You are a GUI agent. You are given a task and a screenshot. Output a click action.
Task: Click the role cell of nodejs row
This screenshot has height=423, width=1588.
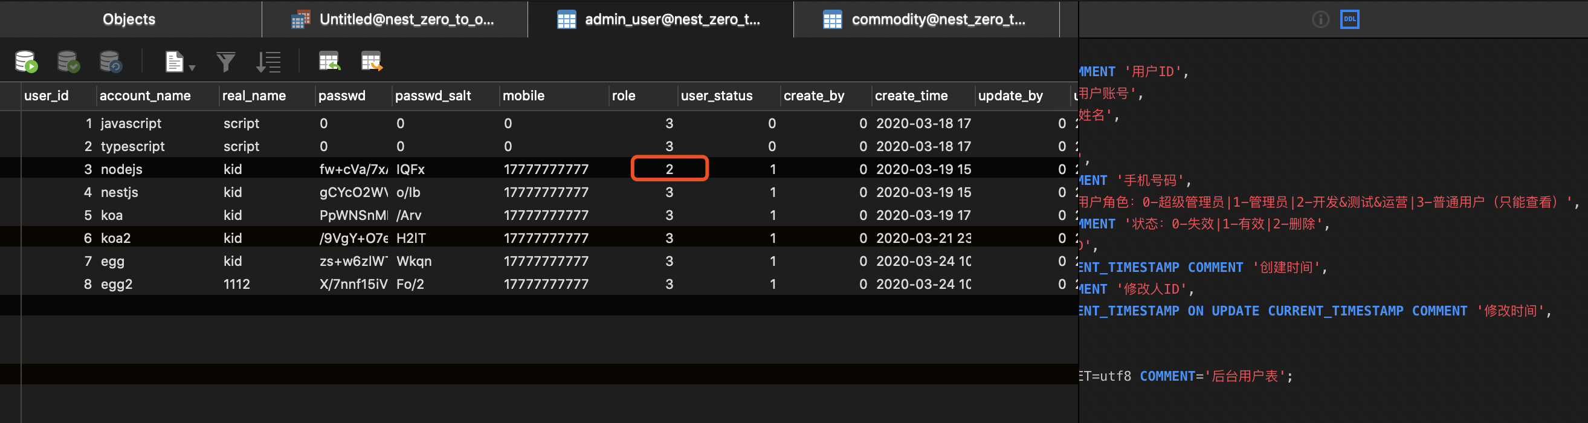(x=670, y=169)
